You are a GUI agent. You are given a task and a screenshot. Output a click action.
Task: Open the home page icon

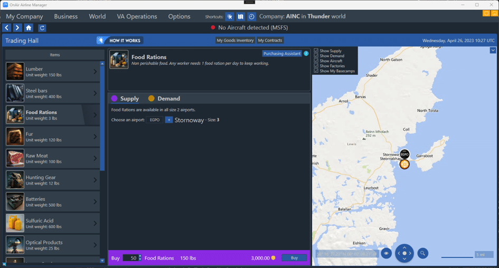[29, 27]
